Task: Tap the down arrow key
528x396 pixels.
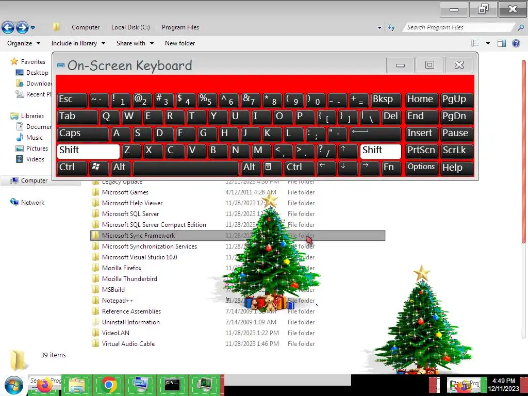Action: click(x=348, y=168)
